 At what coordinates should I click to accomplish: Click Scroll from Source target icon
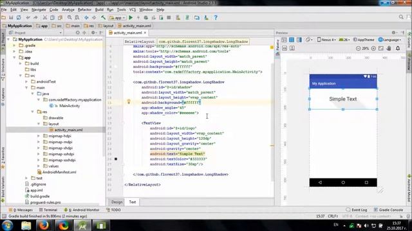tap(77, 33)
